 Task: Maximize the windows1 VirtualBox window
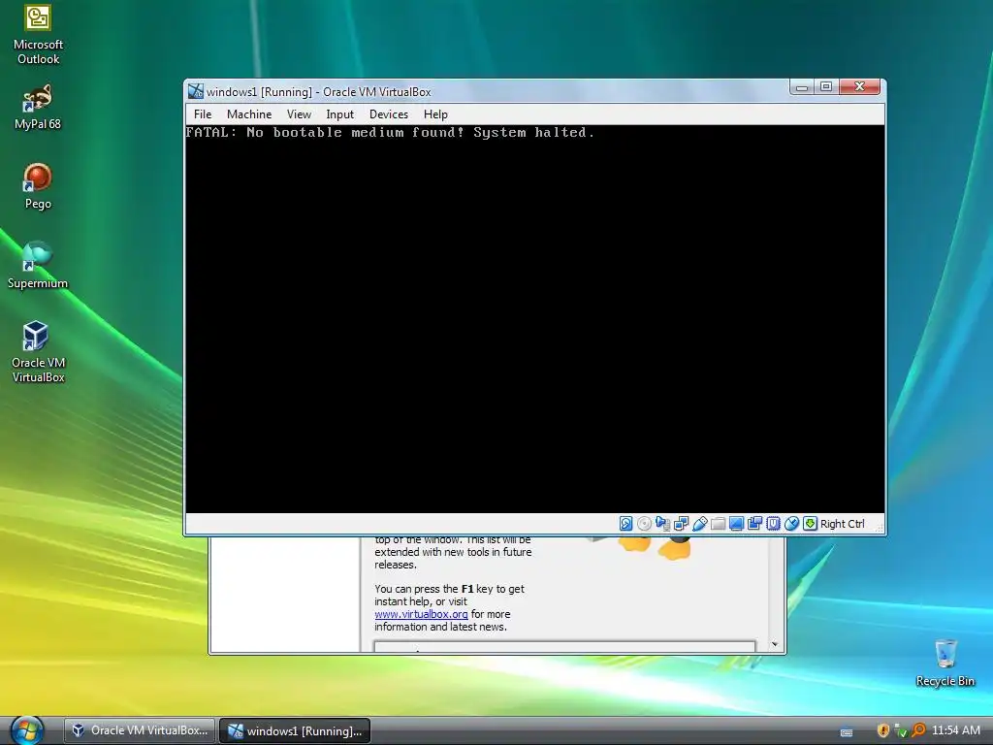pos(826,86)
